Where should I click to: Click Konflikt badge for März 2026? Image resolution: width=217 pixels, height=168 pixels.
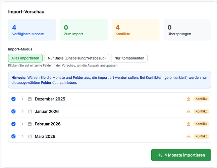[201, 136]
